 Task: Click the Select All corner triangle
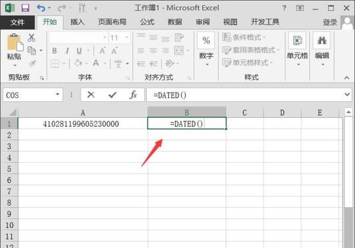[12, 112]
